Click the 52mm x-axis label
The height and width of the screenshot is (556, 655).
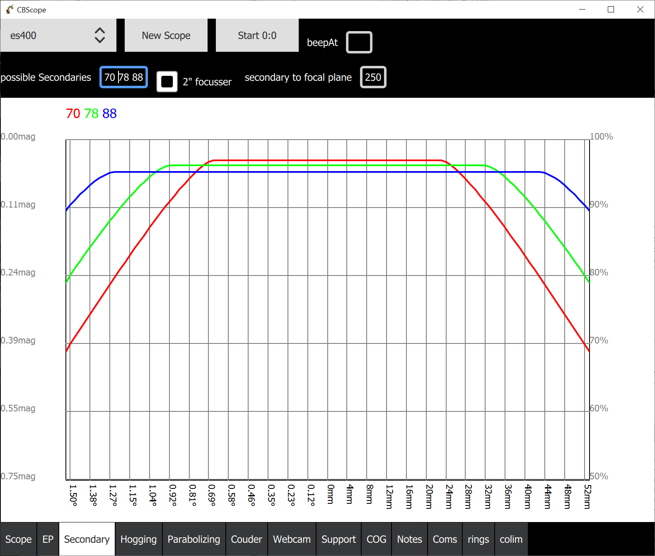tap(587, 496)
